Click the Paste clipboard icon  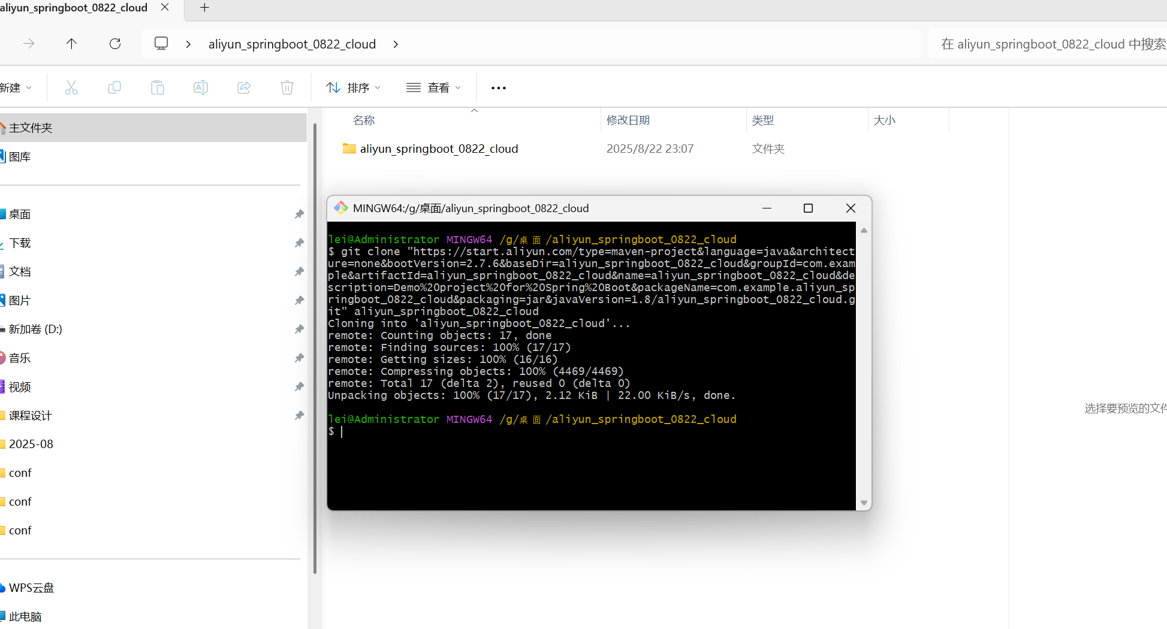coord(158,88)
